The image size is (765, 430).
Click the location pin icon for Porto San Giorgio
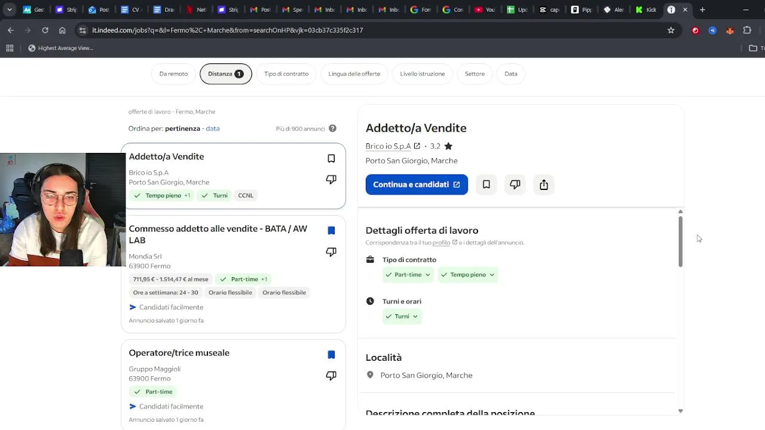point(370,375)
